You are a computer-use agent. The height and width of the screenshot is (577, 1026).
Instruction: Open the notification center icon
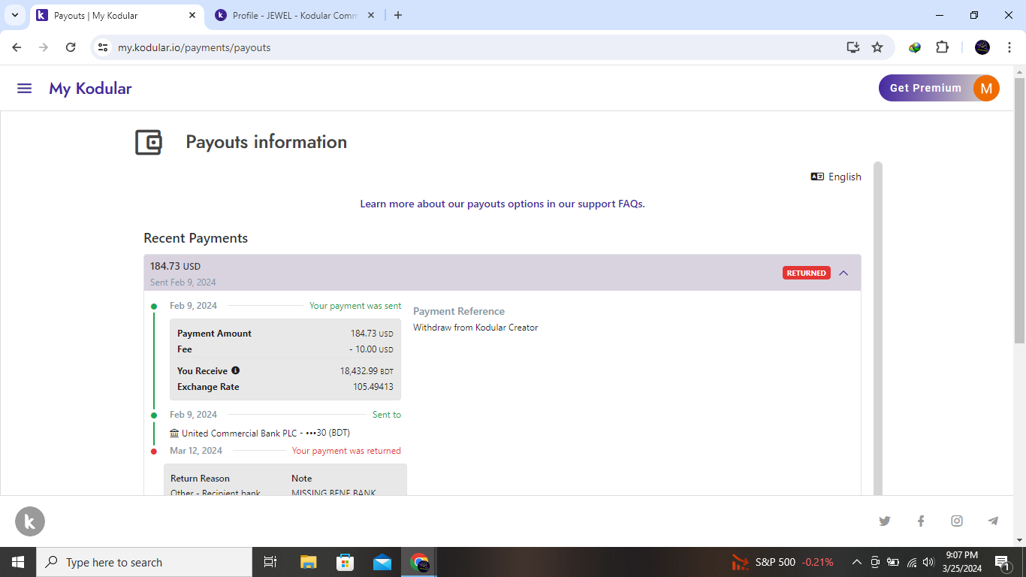(x=1002, y=562)
